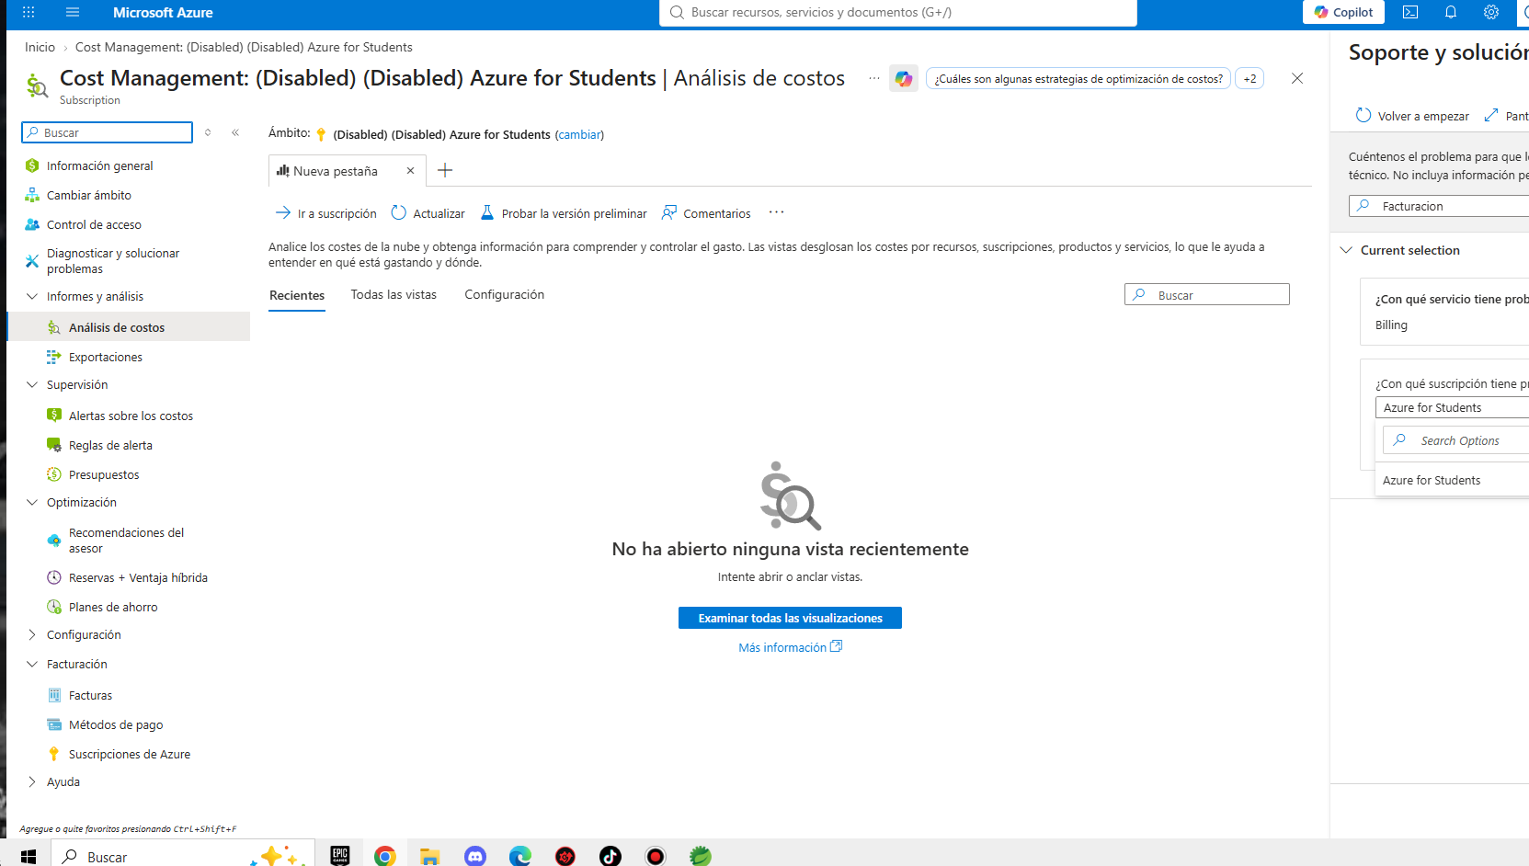Image resolution: width=1529 pixels, height=866 pixels.
Task: Select the Recientes tab
Action: click(297, 296)
